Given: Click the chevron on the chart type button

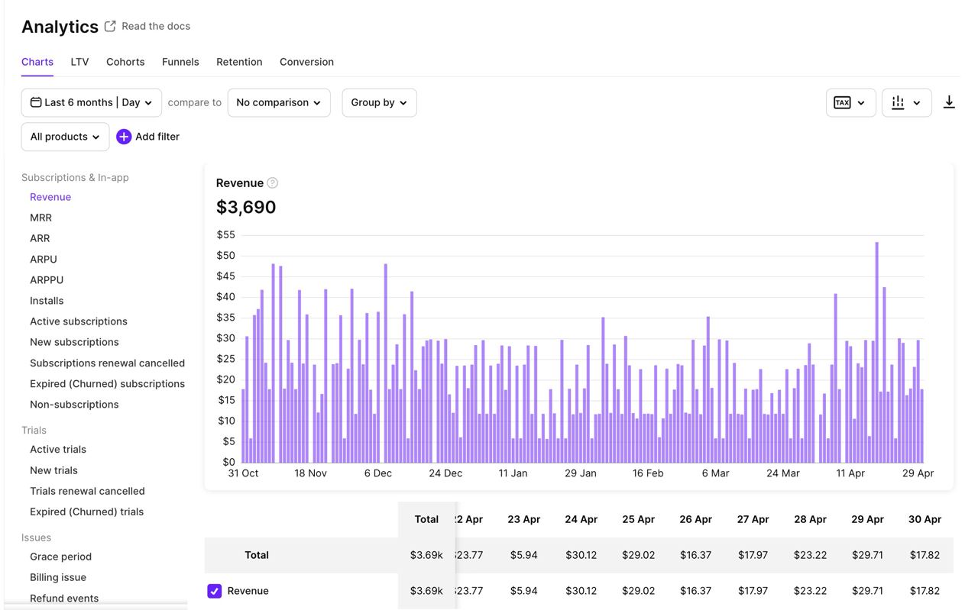Looking at the screenshot, I should coord(917,102).
